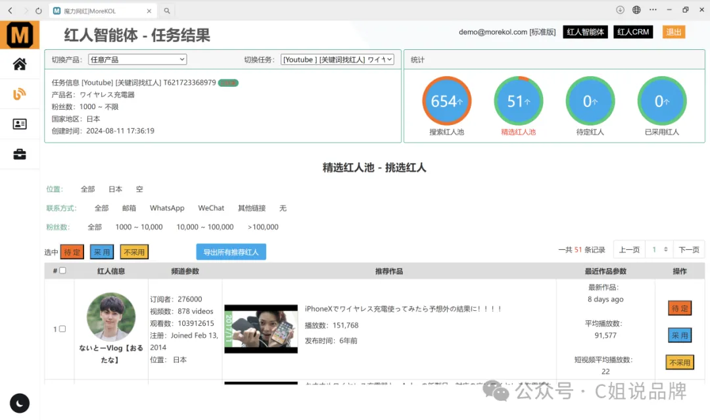Click the 推荐作品 column header

389,271
